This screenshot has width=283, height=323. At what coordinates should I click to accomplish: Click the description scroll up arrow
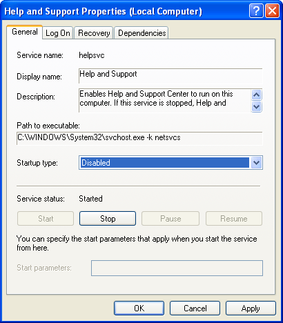256,95
